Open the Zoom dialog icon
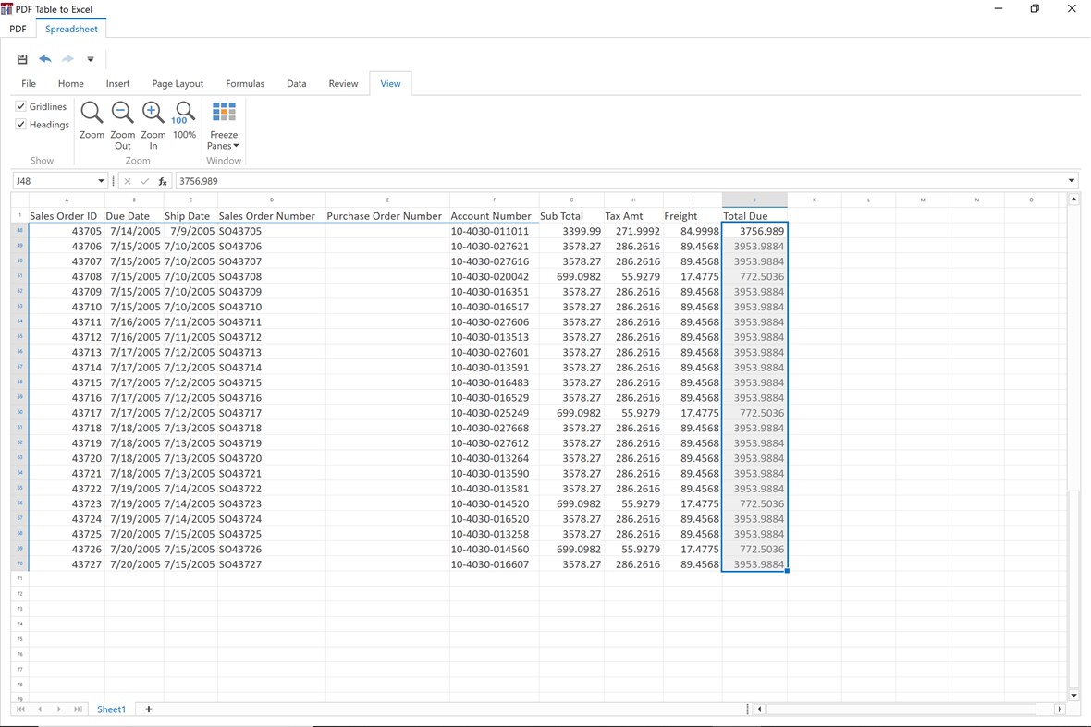This screenshot has height=727, width=1091. tap(92, 121)
